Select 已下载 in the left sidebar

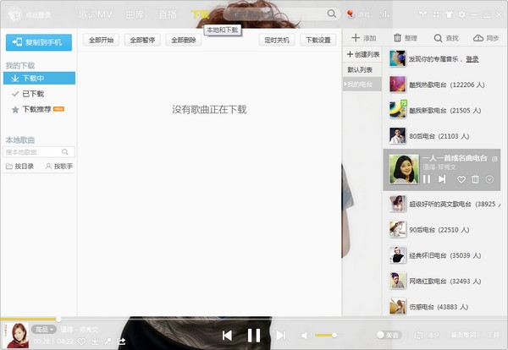pos(33,94)
